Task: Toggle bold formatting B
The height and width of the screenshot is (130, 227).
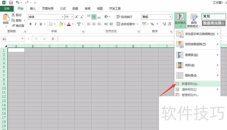Action: pos(31,24)
